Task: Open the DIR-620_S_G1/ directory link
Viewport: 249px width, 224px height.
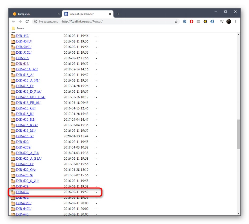Action: (x=27, y=181)
